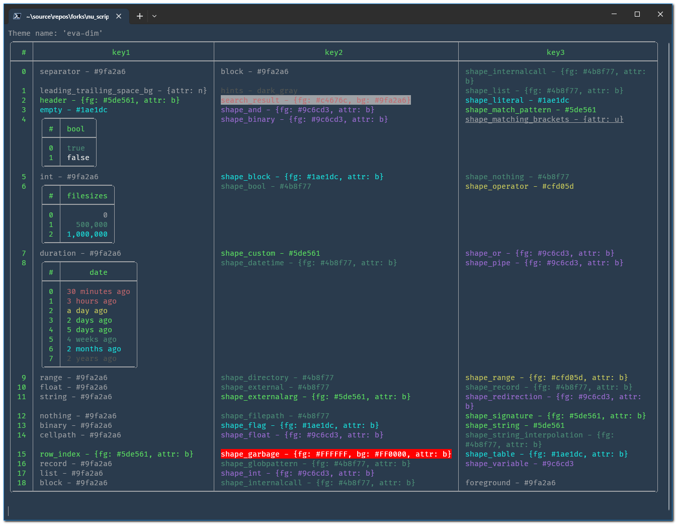The height and width of the screenshot is (524, 676).
Task: Maximize the terminal window
Action: pos(637,14)
